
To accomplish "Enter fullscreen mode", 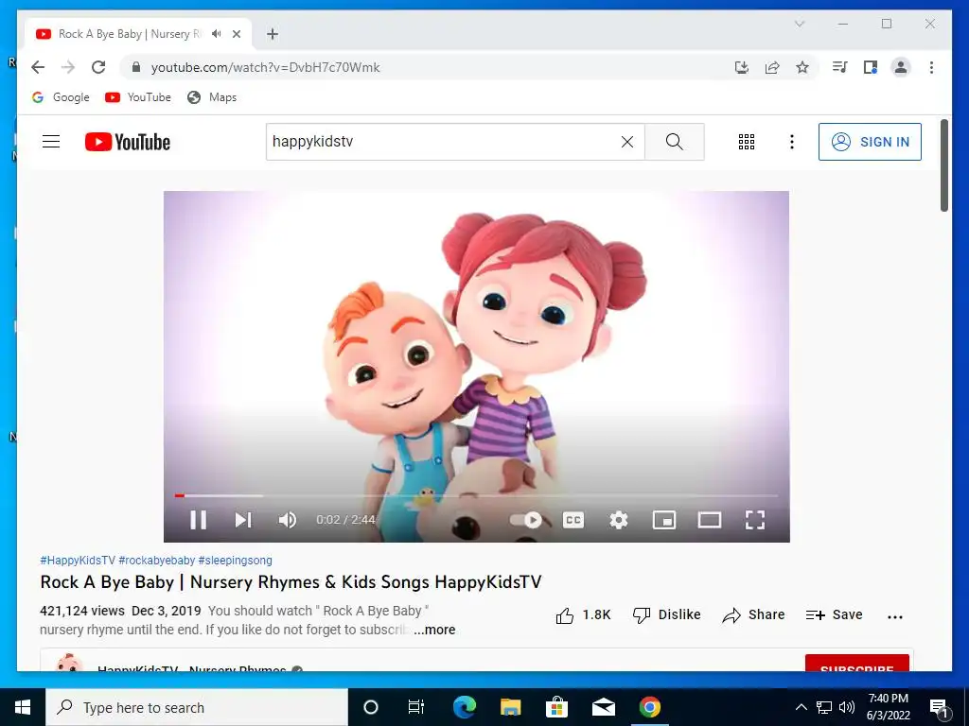I will tap(754, 520).
